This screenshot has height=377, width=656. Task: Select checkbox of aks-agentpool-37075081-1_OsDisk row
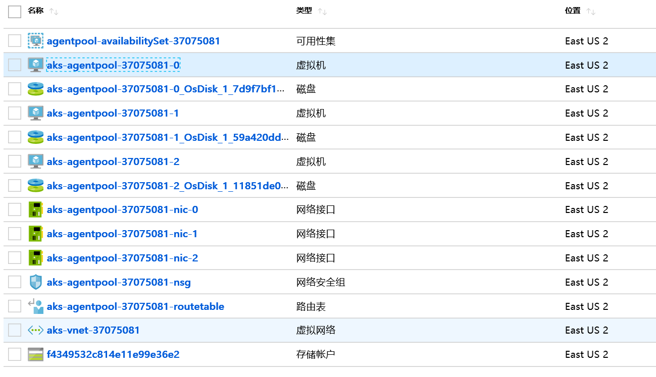[15, 137]
